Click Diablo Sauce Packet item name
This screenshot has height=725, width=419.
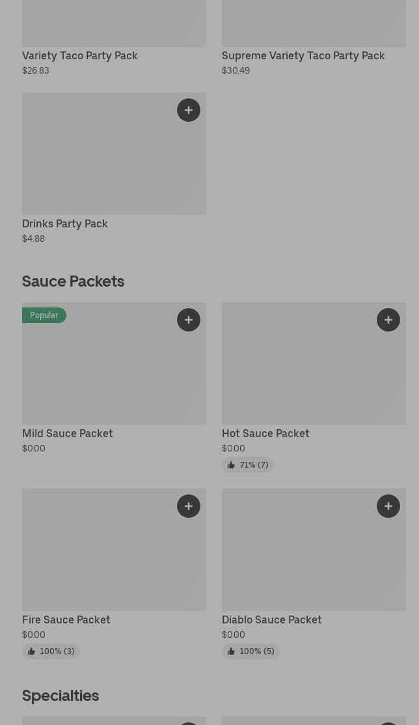point(272,620)
